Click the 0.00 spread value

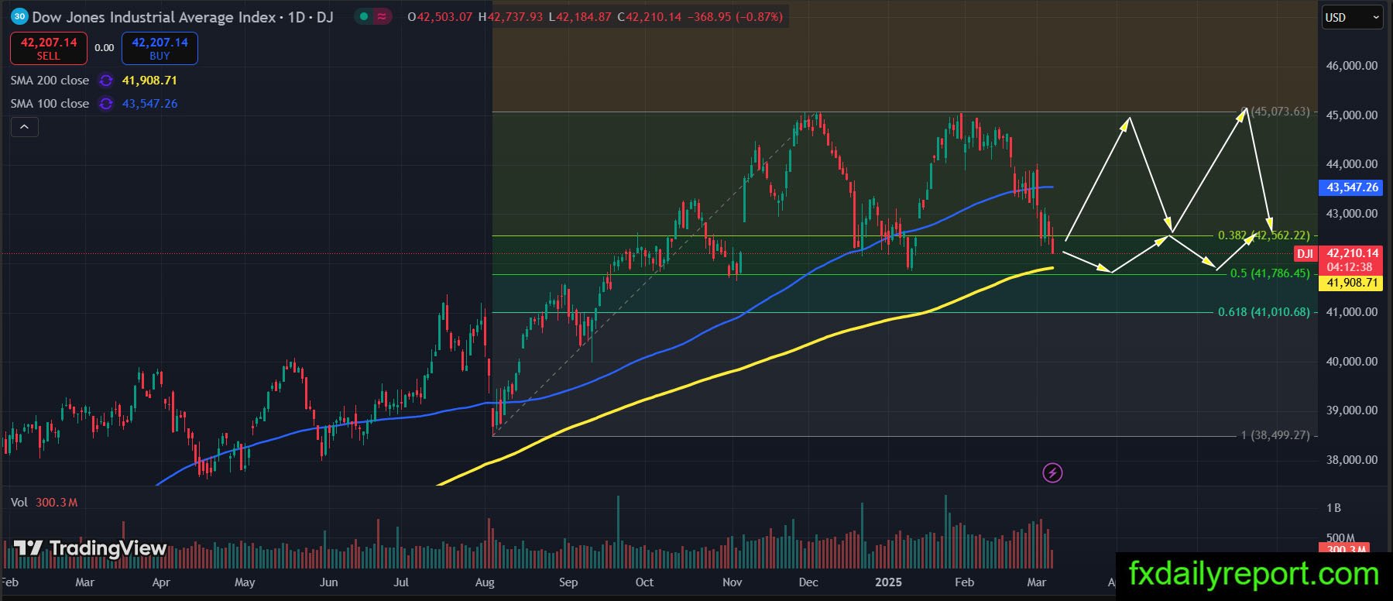105,48
